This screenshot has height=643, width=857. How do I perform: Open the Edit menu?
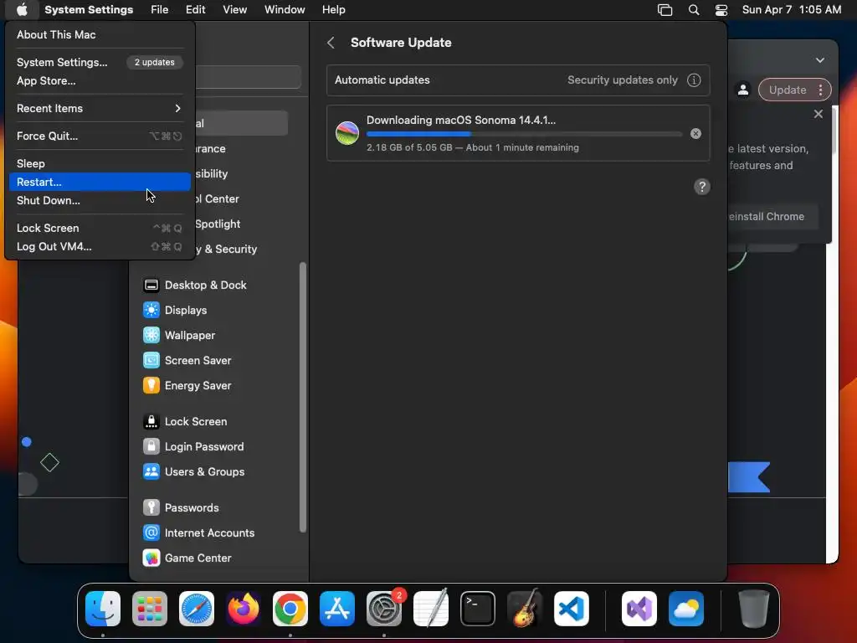[x=195, y=9]
